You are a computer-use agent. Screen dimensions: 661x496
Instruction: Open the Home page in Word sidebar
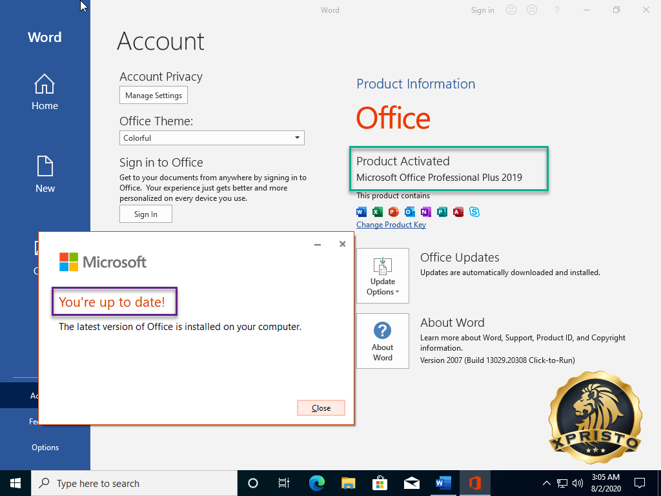(45, 92)
